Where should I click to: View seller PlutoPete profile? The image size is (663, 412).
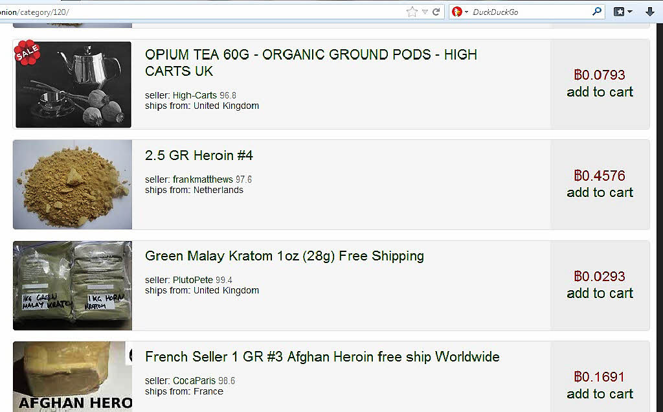193,280
